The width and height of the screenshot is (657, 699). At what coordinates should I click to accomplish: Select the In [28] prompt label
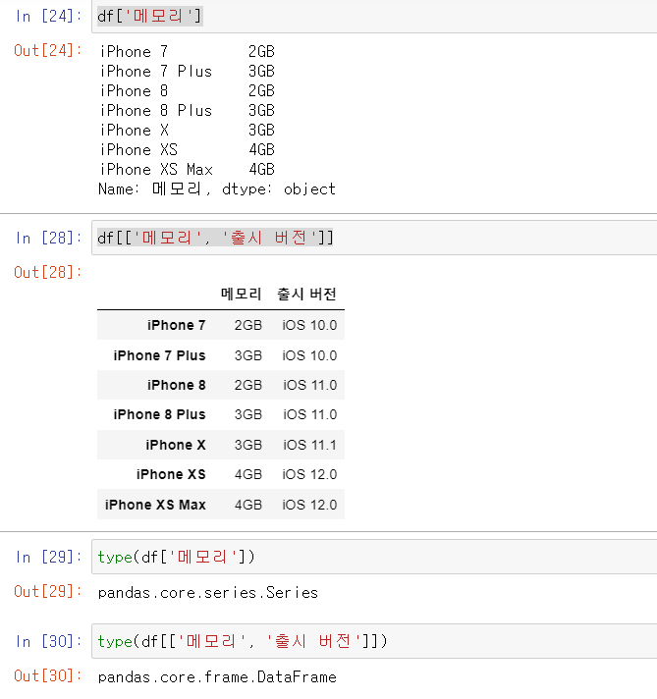[x=49, y=238]
